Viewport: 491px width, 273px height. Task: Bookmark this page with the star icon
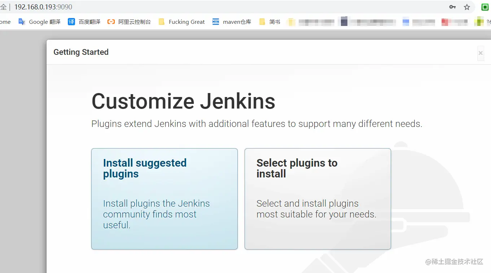click(x=467, y=7)
